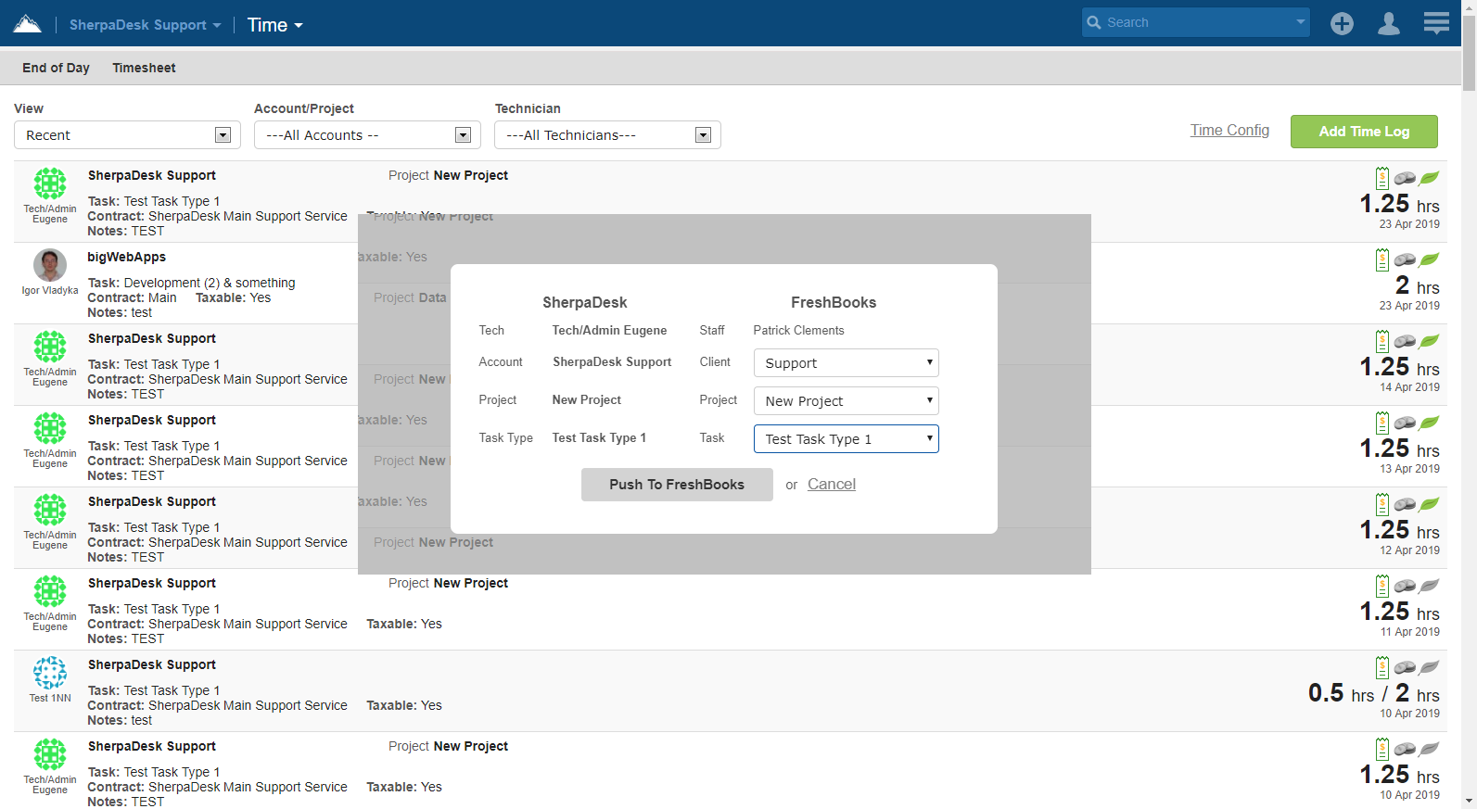1477x809 pixels.
Task: Open FreshBooks Client dropdown showing Support
Action: [846, 363]
